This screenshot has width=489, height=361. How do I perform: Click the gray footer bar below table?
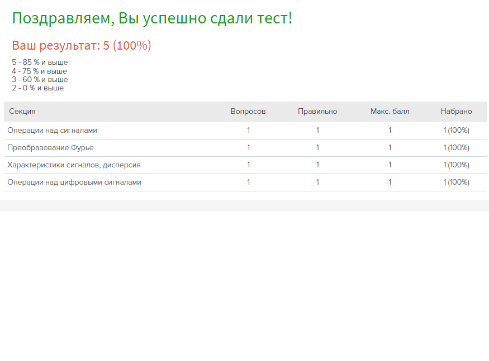[245, 205]
